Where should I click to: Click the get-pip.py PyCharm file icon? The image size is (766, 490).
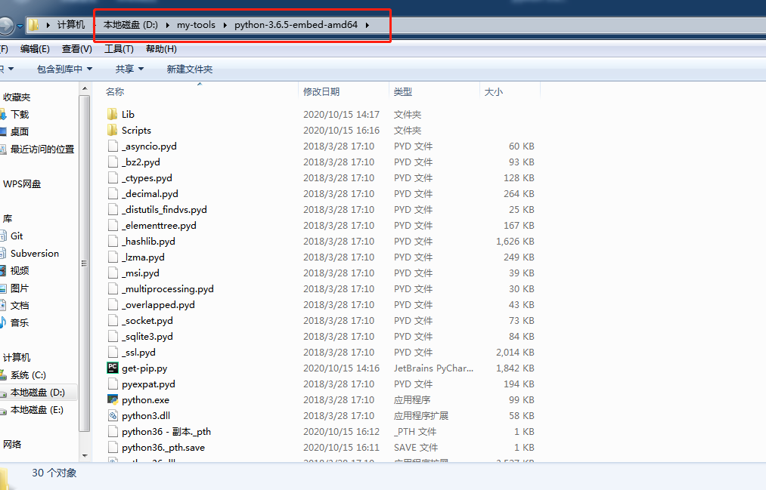point(113,368)
